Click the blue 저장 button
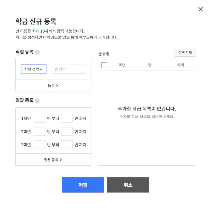Screen dimensions: 210x208 click(83, 185)
